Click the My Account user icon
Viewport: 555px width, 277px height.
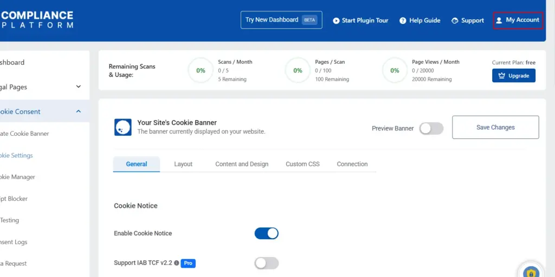pos(499,21)
